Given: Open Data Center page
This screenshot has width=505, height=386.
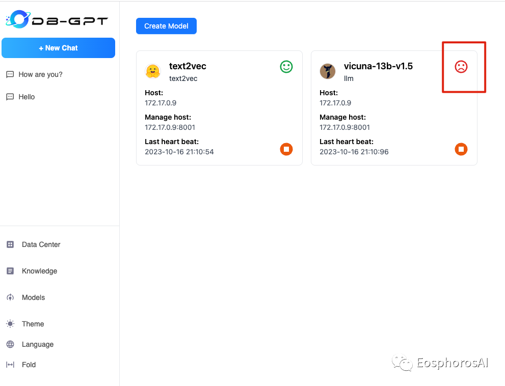Looking at the screenshot, I should pyautogui.click(x=41, y=244).
